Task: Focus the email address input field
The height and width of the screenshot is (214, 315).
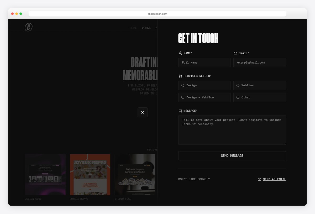Action: pyautogui.click(x=260, y=62)
